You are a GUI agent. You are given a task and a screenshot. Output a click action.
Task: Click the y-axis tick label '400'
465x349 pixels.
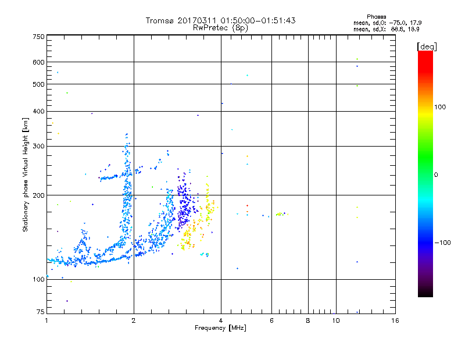click(38, 112)
